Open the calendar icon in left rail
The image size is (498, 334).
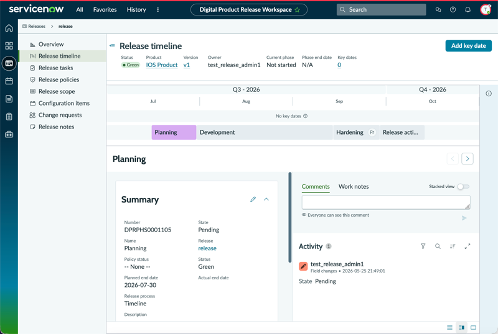pos(9,81)
